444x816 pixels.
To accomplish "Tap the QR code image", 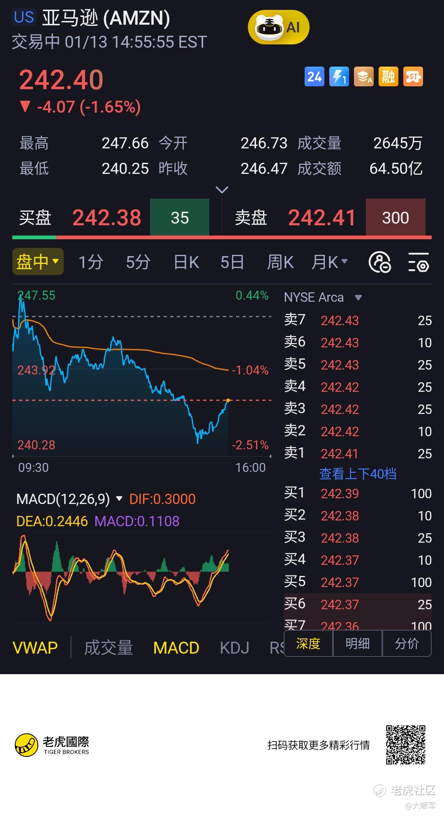I will tap(405, 745).
